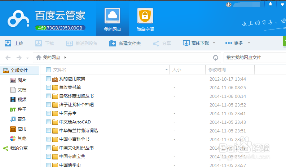Viewport: 286px width, 167px height.
Task: Select 文档 category in sidebar
Action: (x=18, y=90)
